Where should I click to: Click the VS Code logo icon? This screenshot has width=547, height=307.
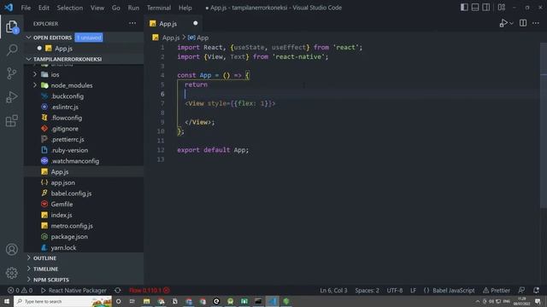(x=9, y=8)
